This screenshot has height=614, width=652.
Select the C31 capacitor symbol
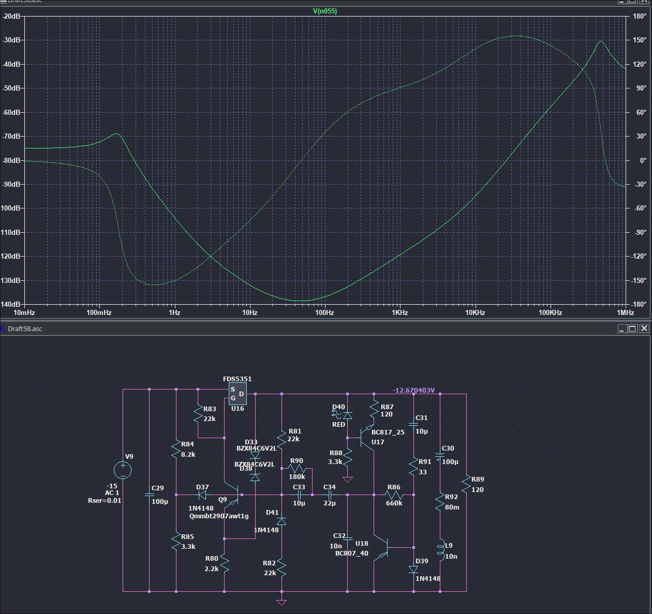coord(413,425)
